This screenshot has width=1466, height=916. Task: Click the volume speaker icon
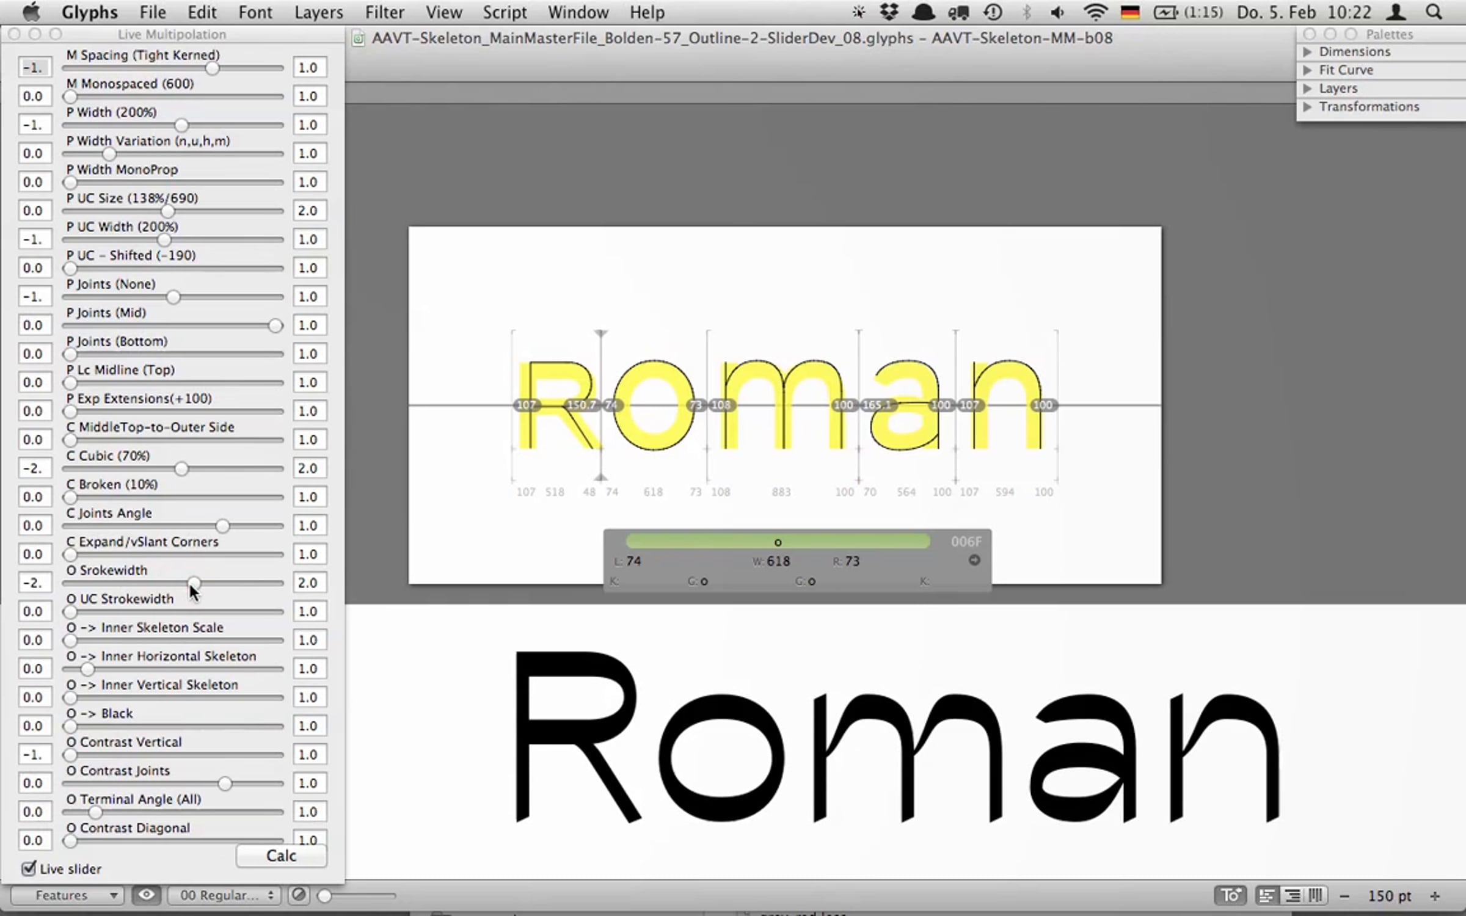(x=1057, y=12)
